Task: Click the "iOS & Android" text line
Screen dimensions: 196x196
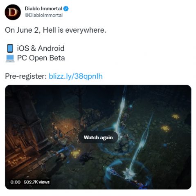Action: point(41,48)
